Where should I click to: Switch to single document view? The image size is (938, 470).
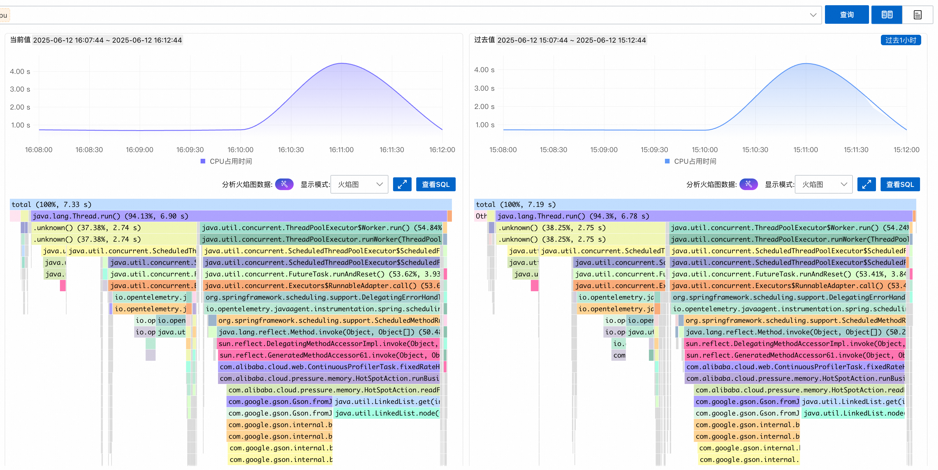(x=917, y=14)
